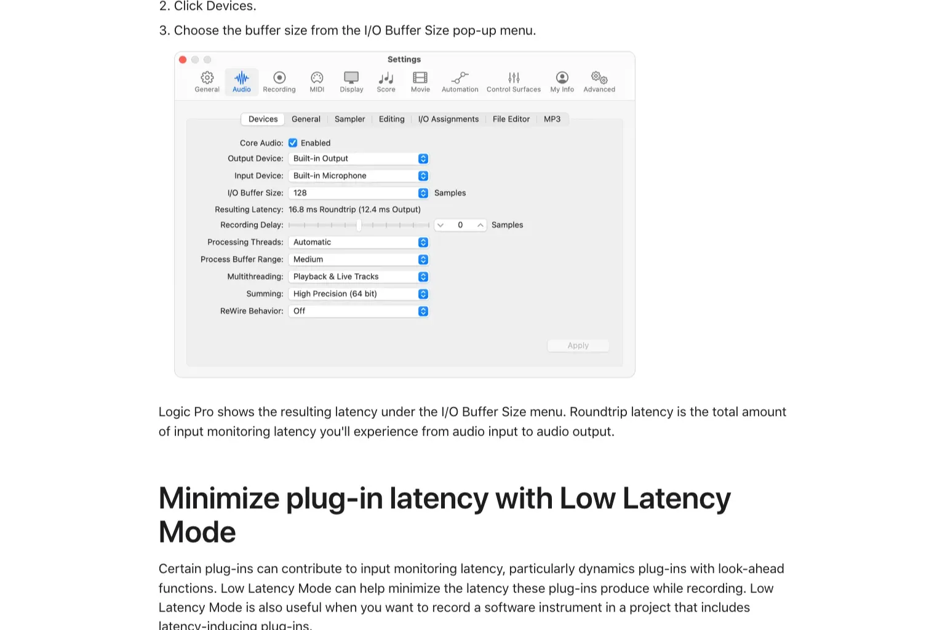Toggle the Core Audio Enabled checkbox

(293, 143)
